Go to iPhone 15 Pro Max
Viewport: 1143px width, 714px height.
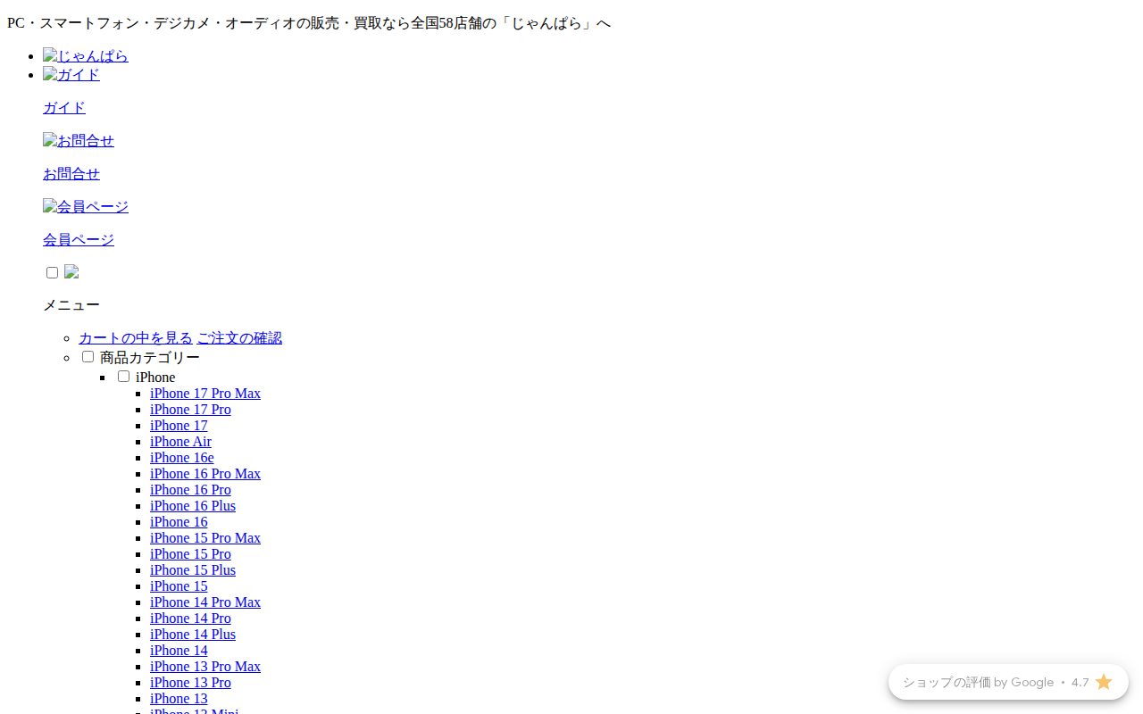point(205,538)
